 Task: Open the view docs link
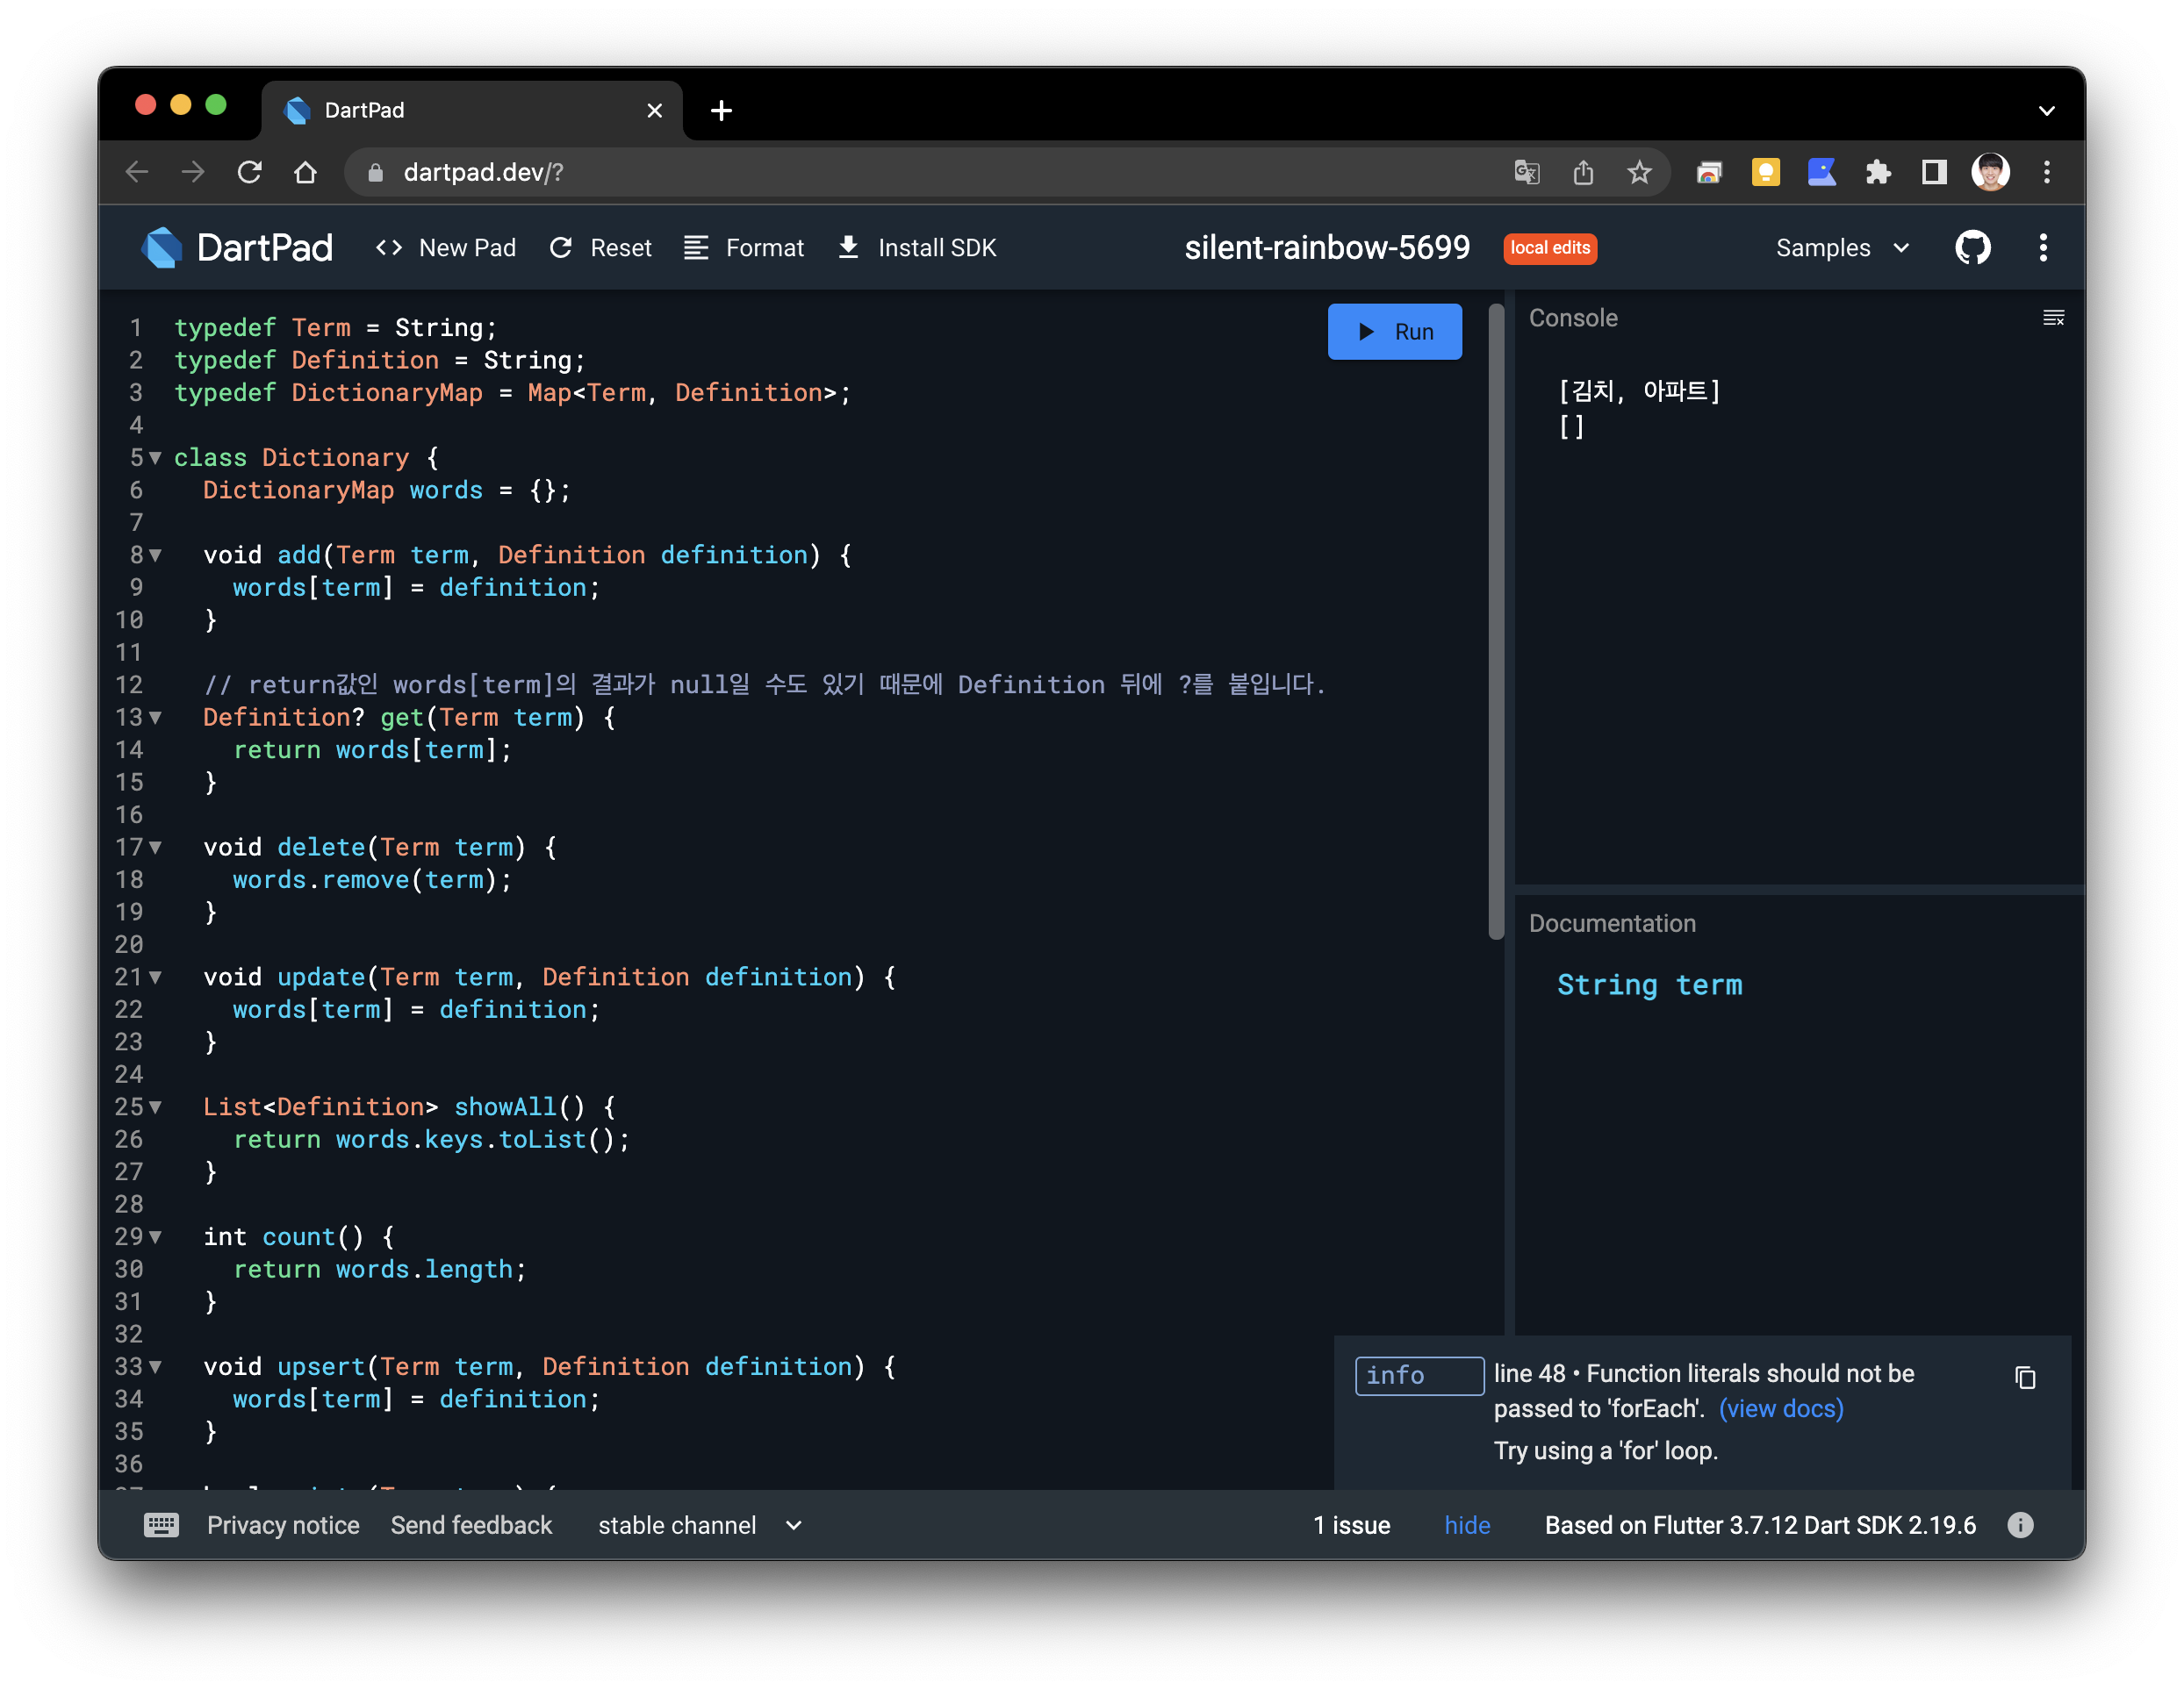1781,1408
